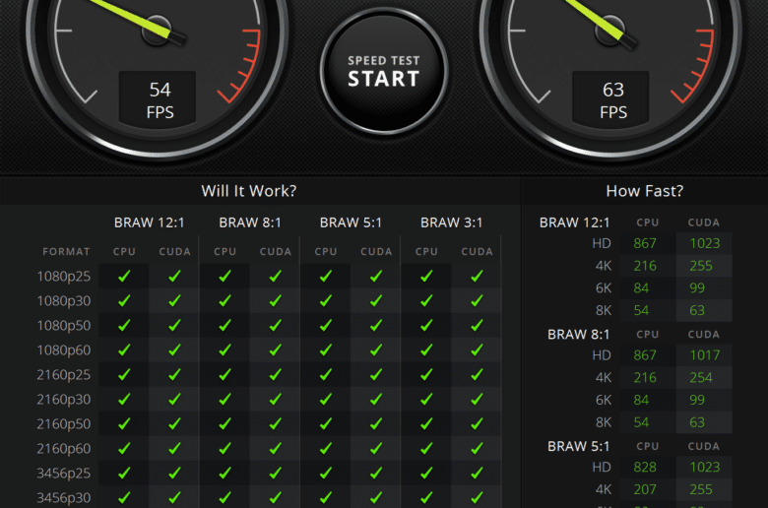Screen dimensions: 768x508
Task: Click checkmark for 2160p60 BRAW 5:1 CUDA
Action: point(376,448)
